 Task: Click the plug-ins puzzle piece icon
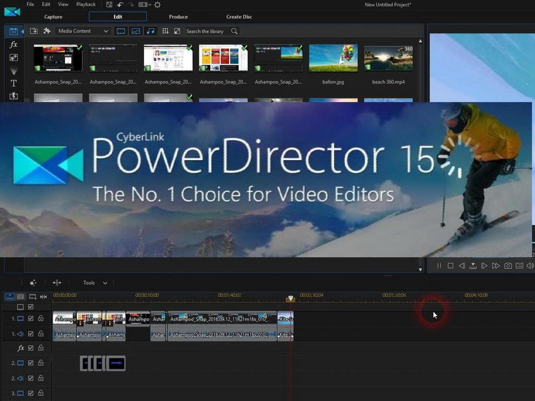[46, 31]
